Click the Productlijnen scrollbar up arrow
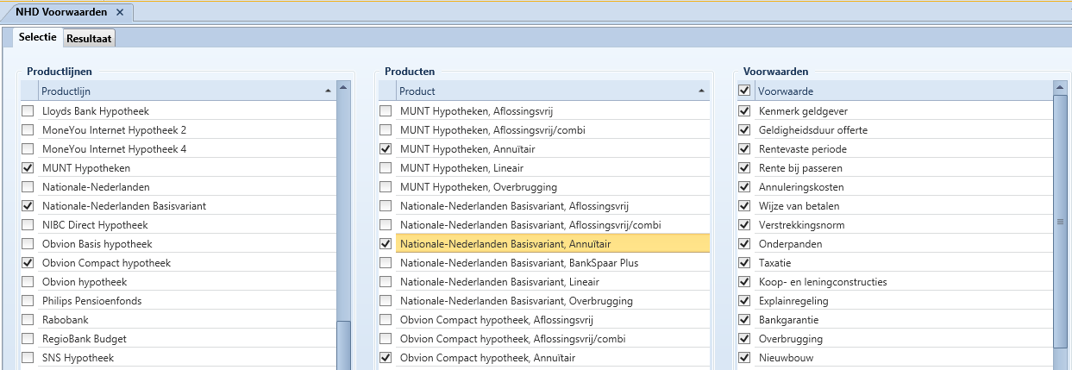The image size is (1072, 370). [343, 87]
